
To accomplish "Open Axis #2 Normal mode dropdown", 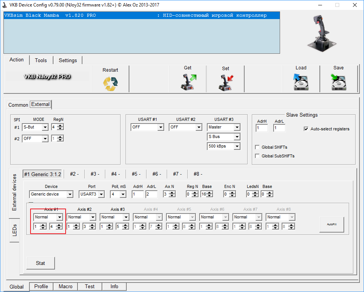I will click(81, 217).
